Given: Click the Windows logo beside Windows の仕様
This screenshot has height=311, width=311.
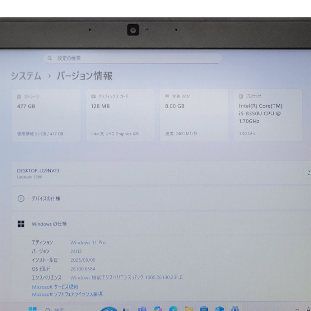Looking at the screenshot, I should tap(21, 224).
